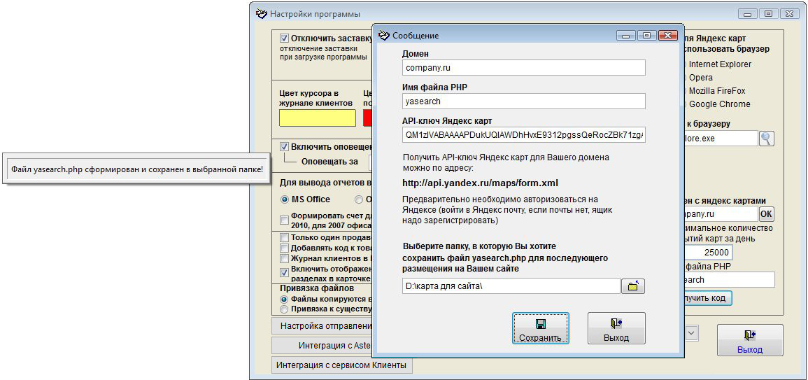Click the magnifier icon beside browser path
This screenshot has width=808, height=380.
click(767, 138)
